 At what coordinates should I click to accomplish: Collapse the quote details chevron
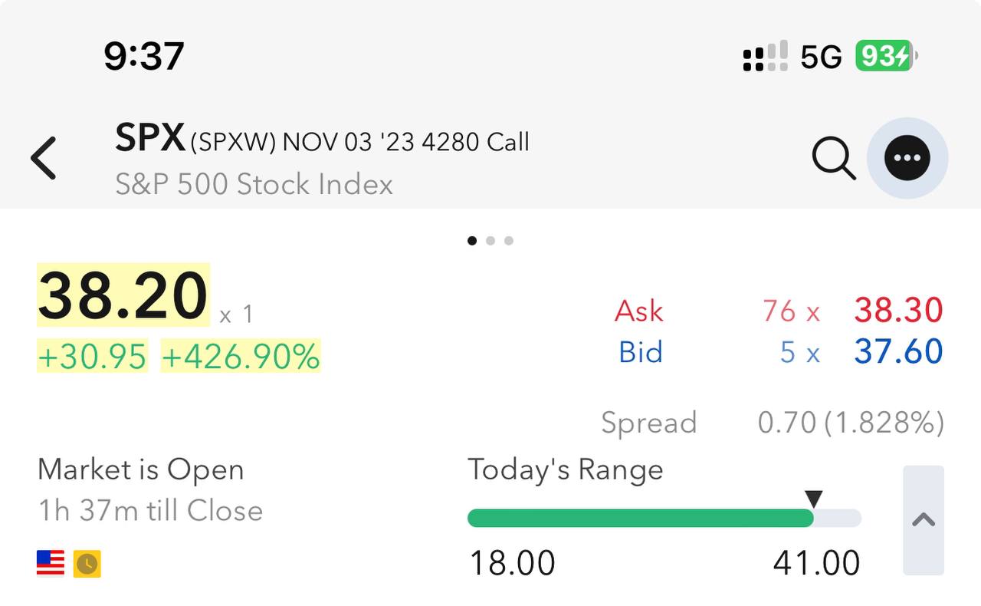(x=924, y=520)
